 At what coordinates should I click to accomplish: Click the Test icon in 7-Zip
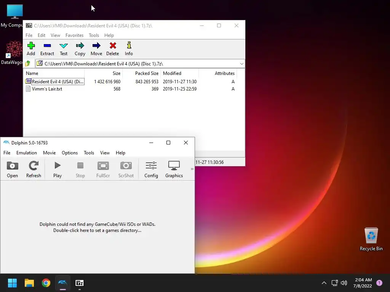[x=64, y=49]
